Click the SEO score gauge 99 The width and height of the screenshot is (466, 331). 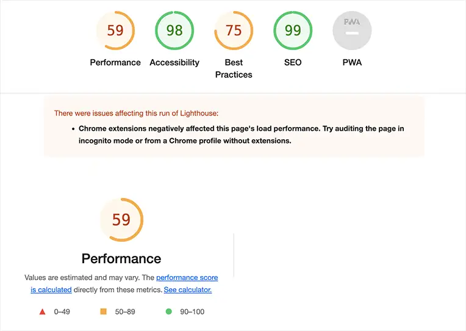(x=293, y=30)
